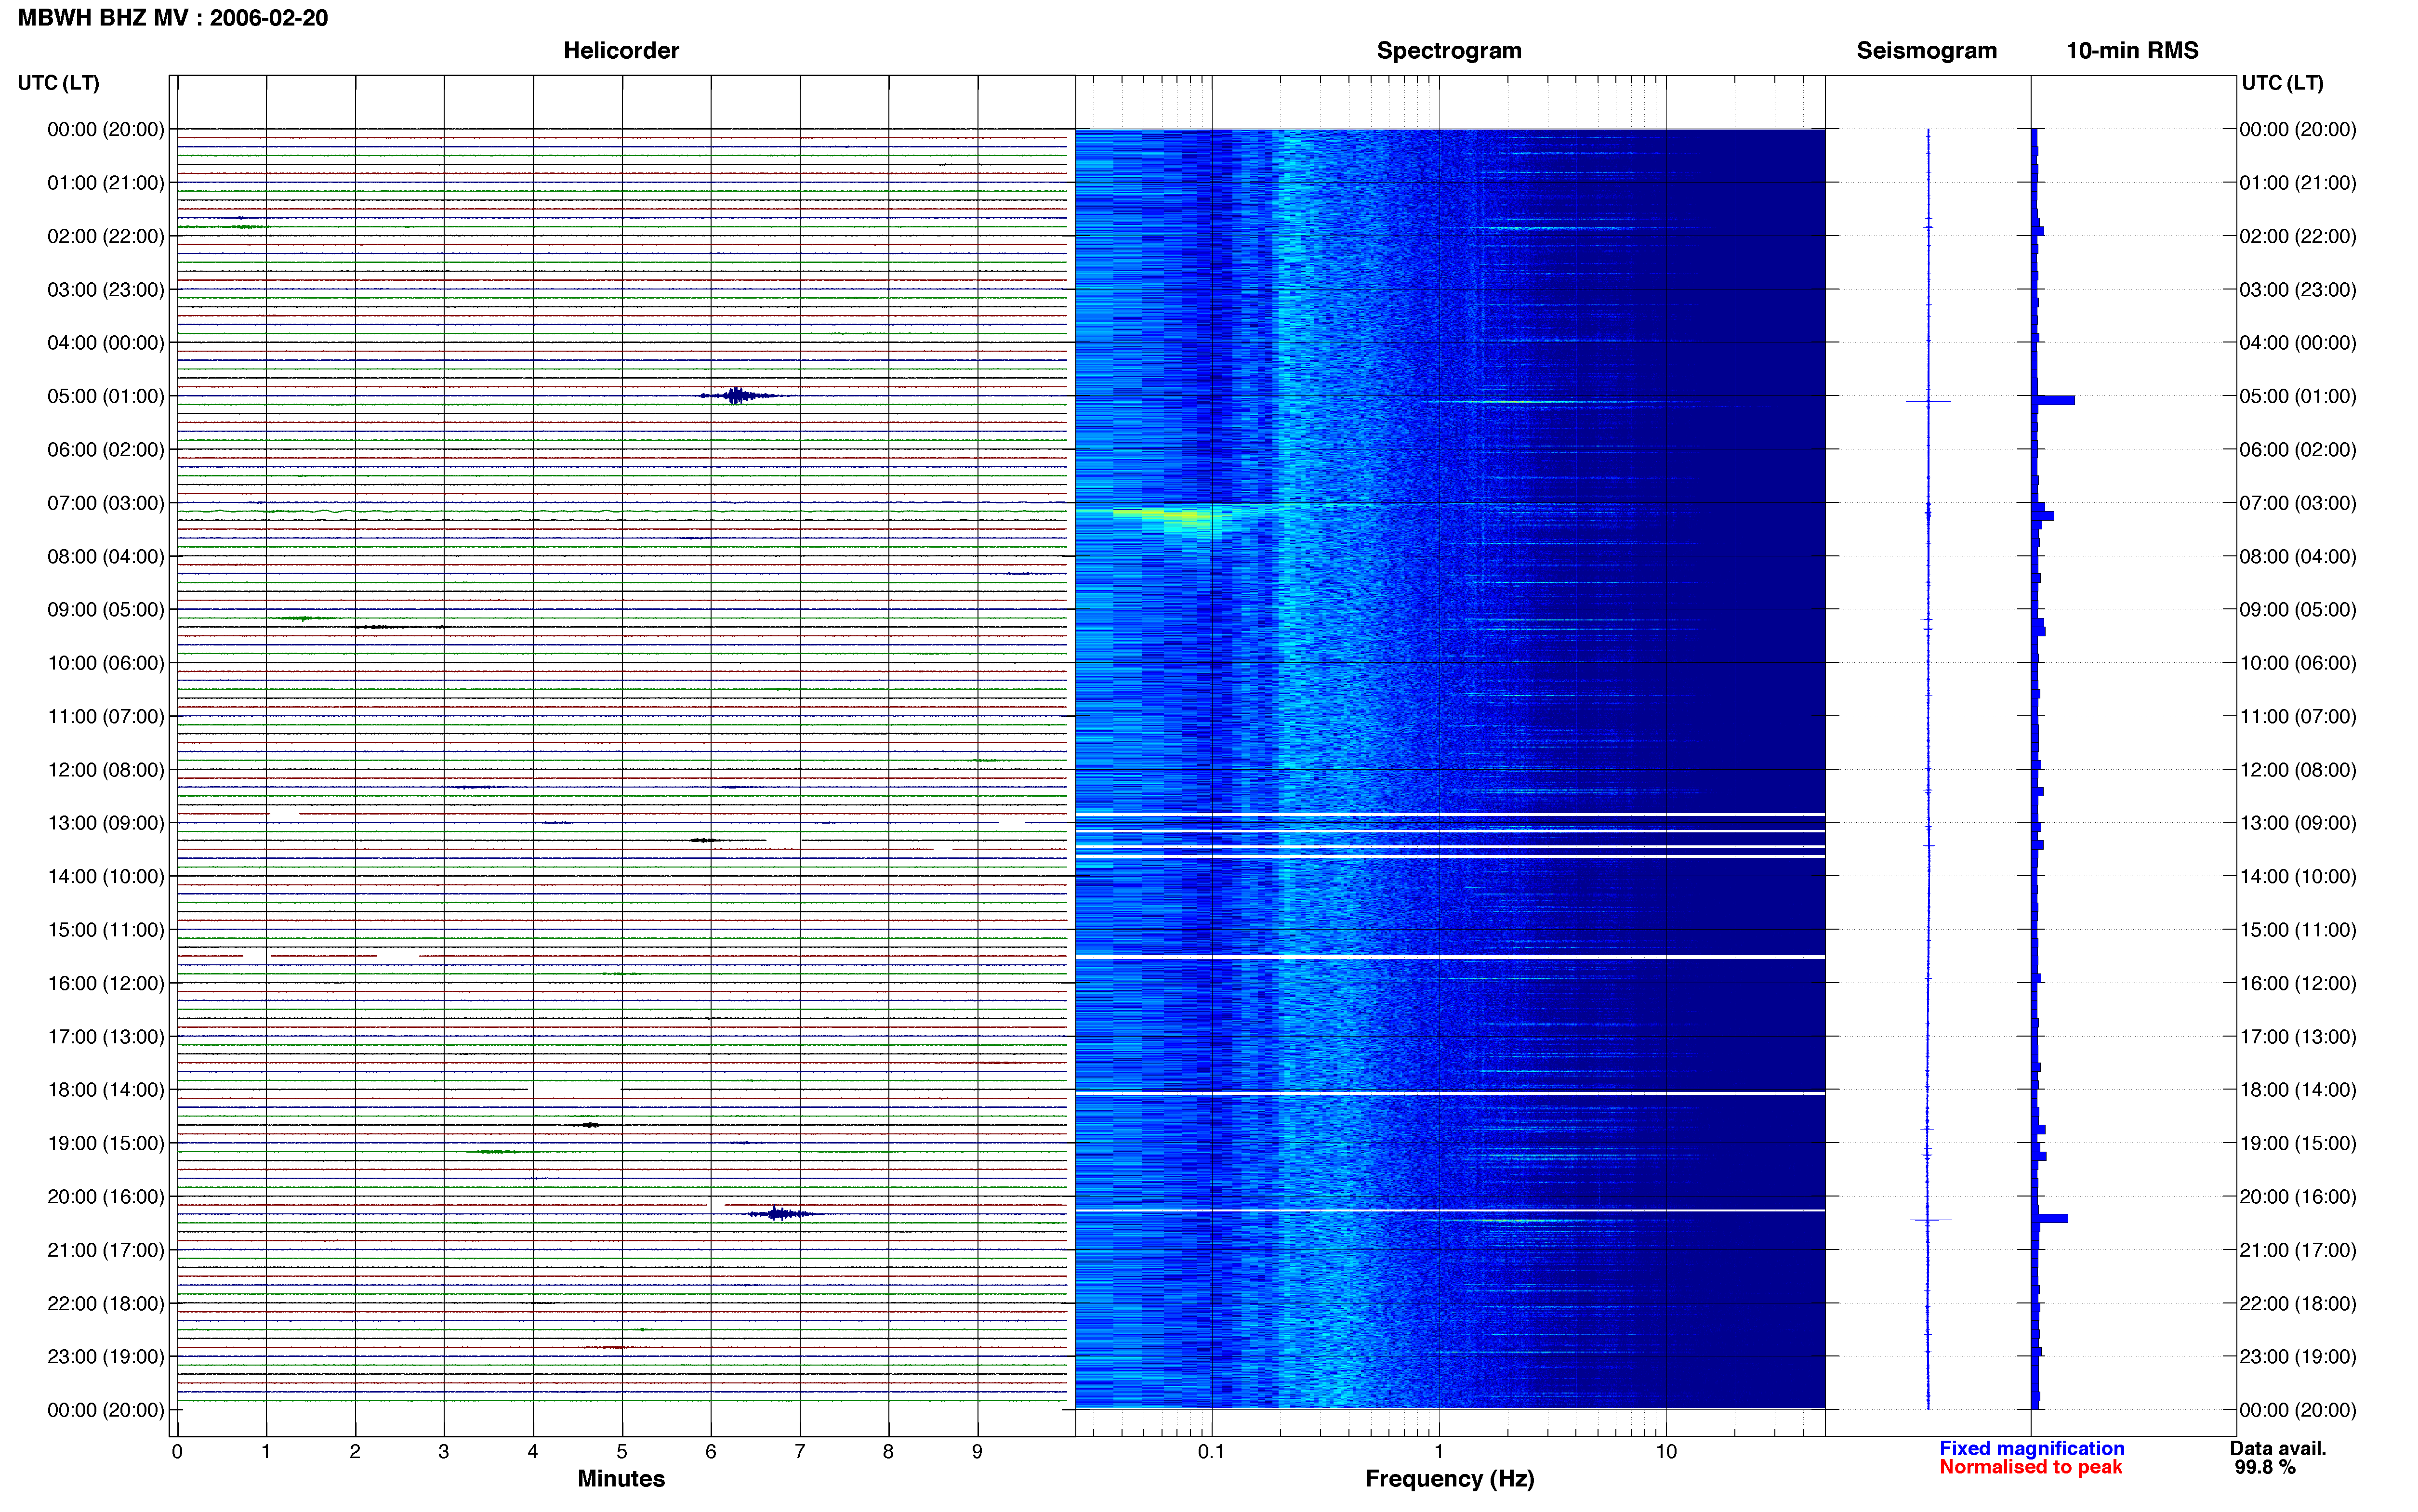Image resolution: width=2418 pixels, height=1512 pixels.
Task: Click '06:00 (02:00)' on the RMS-side time axis
Action: [x=2298, y=450]
